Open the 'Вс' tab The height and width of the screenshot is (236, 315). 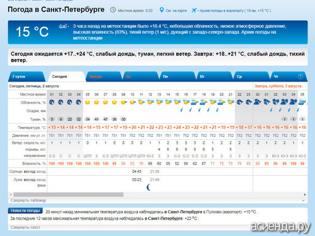140,77
